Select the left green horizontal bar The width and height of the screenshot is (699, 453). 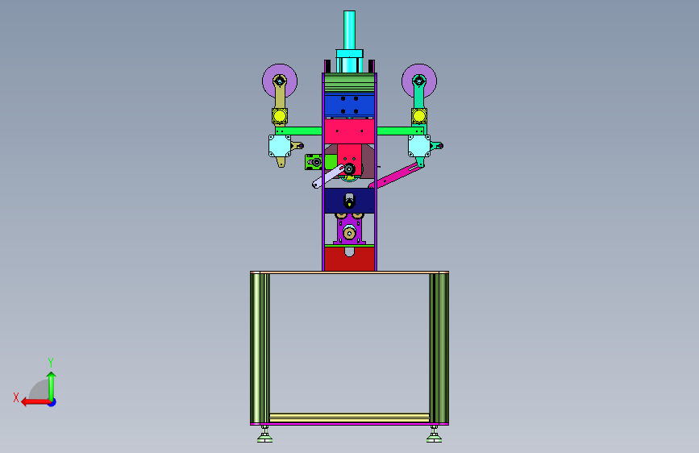tap(298, 131)
